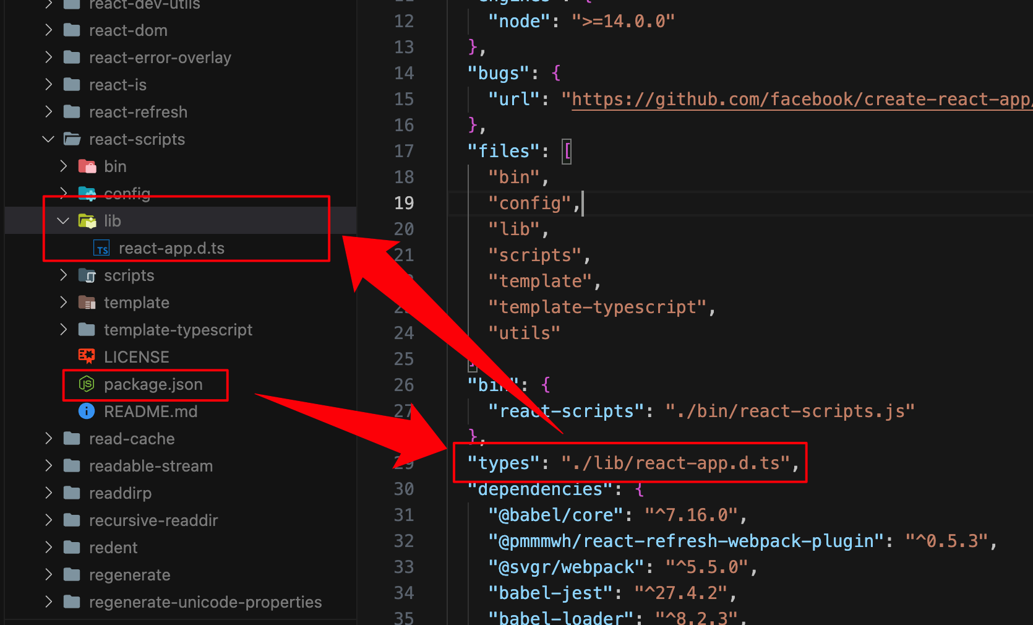The image size is (1033, 625).
Task: Click the "types" key in editor
Action: click(x=504, y=463)
